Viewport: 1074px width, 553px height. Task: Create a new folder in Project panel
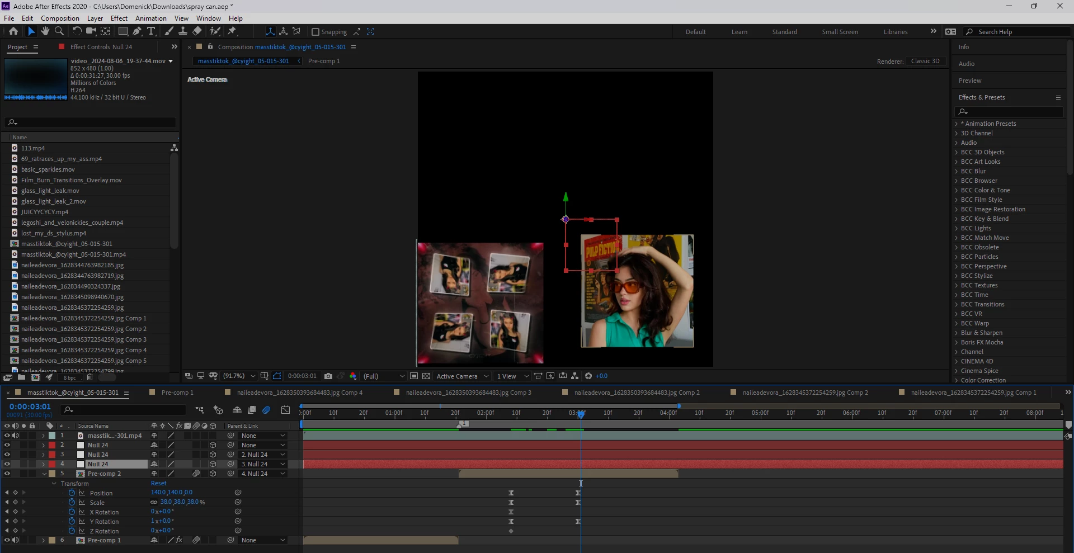[21, 378]
